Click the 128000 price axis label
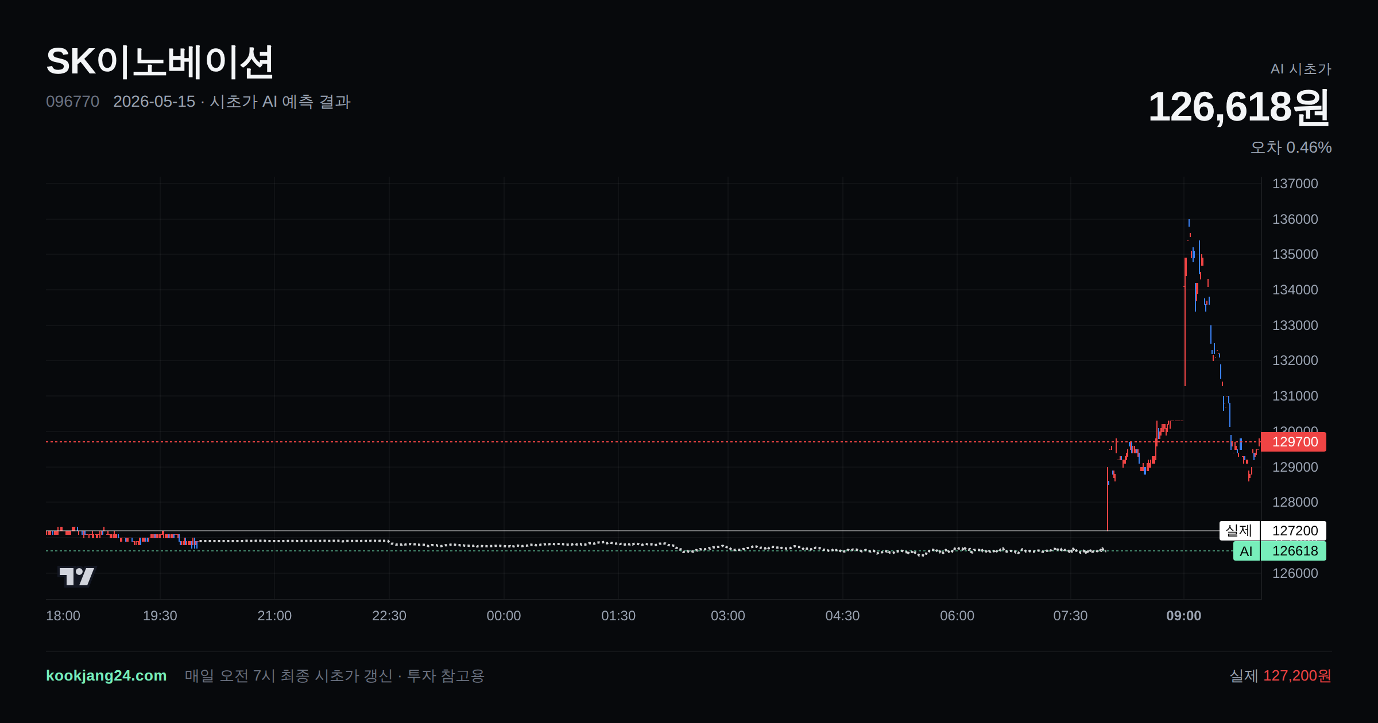This screenshot has height=723, width=1378. coord(1295,502)
